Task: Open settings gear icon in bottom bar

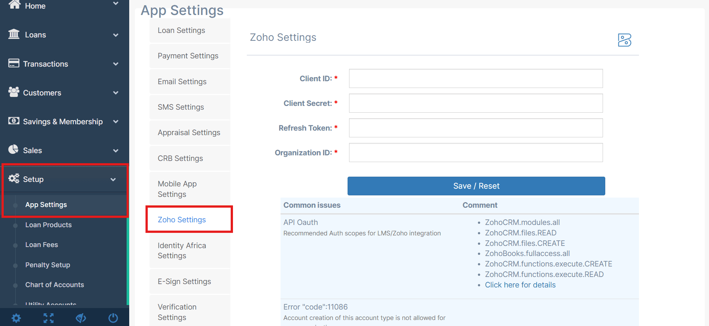Action: coord(16,318)
